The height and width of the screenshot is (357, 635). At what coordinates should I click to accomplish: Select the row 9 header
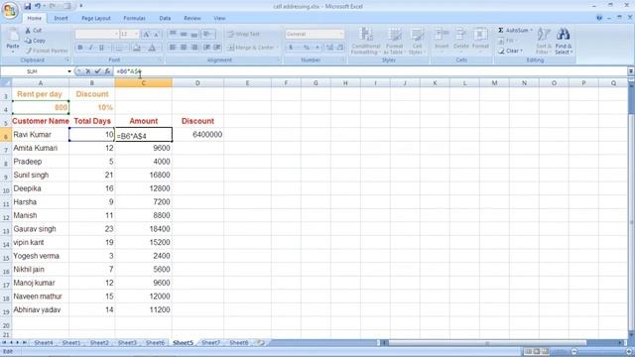point(6,177)
